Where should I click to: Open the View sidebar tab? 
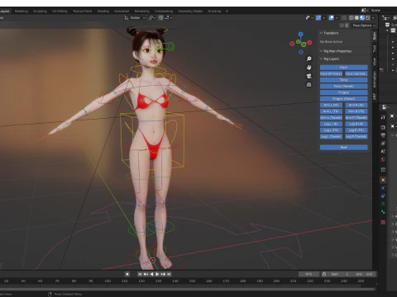pos(375,62)
